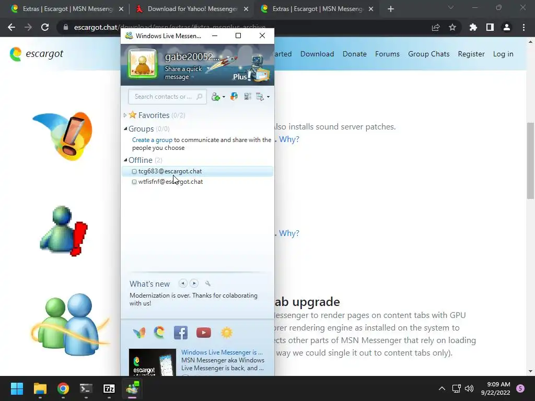Open Chrome extensions puzzle icon

473,27
